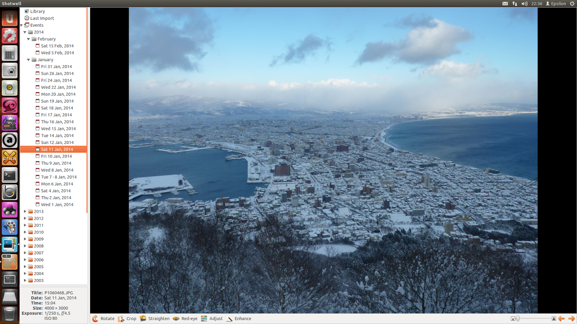Open the orange launcher icon with badge 1
The width and height of the screenshot is (577, 324).
[10, 262]
